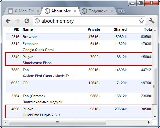Click the PID column header
The height and width of the screenshot is (128, 160).
pyautogui.click(x=17, y=29)
